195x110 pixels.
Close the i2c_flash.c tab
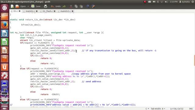[55, 11]
